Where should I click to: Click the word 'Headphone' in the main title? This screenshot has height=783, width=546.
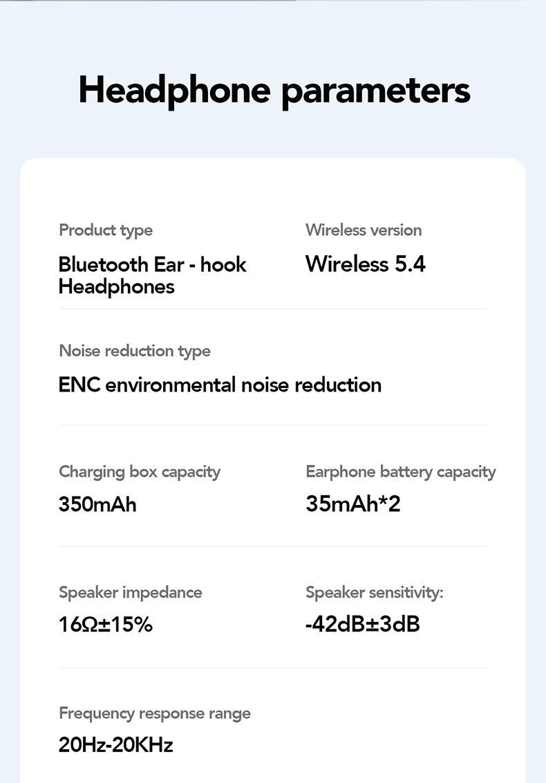pos(174,91)
